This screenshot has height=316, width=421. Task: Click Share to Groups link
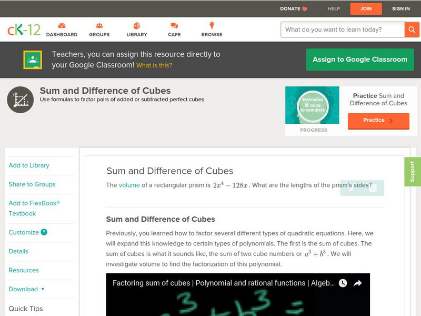[32, 184]
